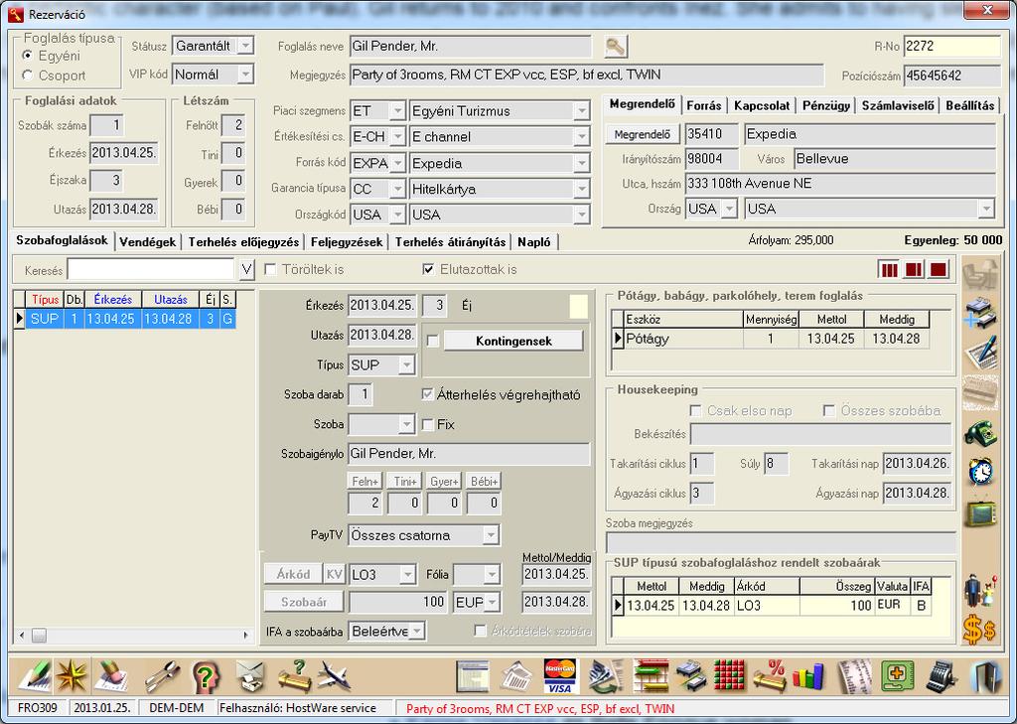Click the key search icon beside reservation name
This screenshot has height=724, width=1017.
[615, 47]
